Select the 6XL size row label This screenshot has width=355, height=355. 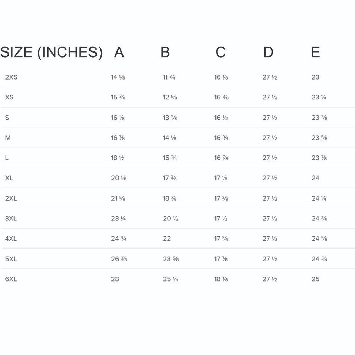11,279
